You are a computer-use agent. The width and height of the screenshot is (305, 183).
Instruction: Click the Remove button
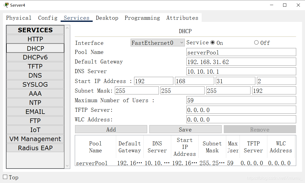pos(260,129)
